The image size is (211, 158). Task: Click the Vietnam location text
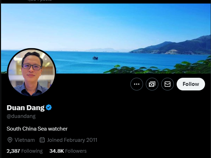[25, 140]
